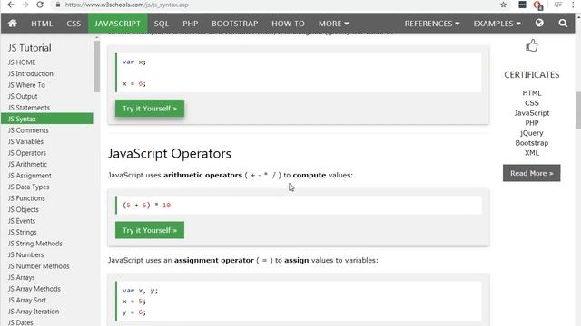Click the JS Tutorial sidebar heading
The image size is (581, 326).
(x=30, y=48)
